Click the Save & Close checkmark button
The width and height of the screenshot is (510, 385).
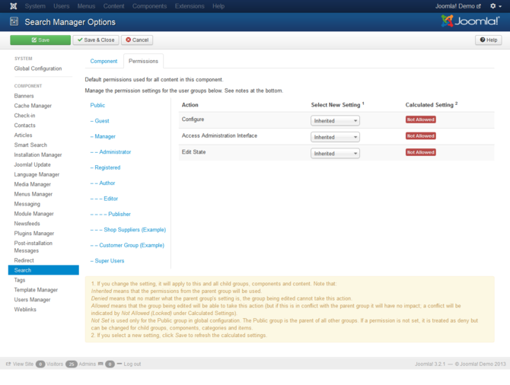coord(95,40)
